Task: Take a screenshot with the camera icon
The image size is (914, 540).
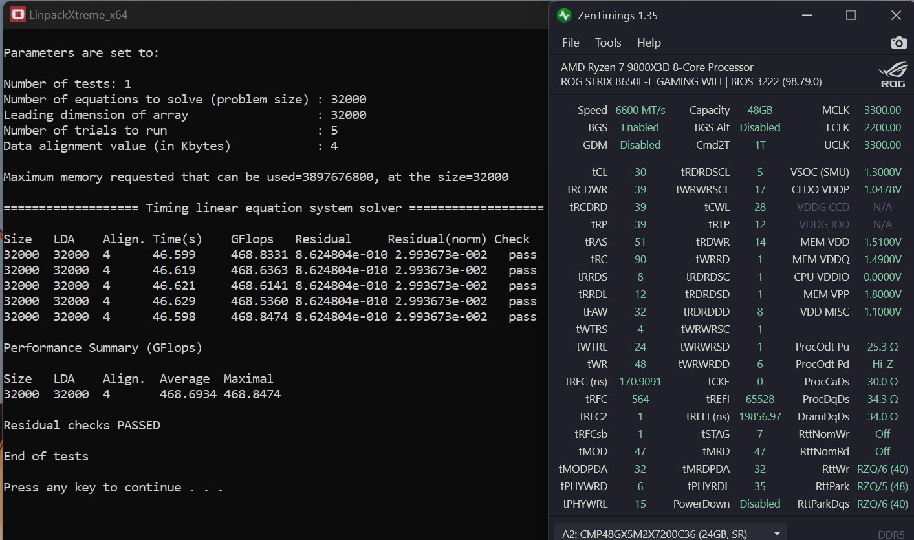Action: pos(898,43)
